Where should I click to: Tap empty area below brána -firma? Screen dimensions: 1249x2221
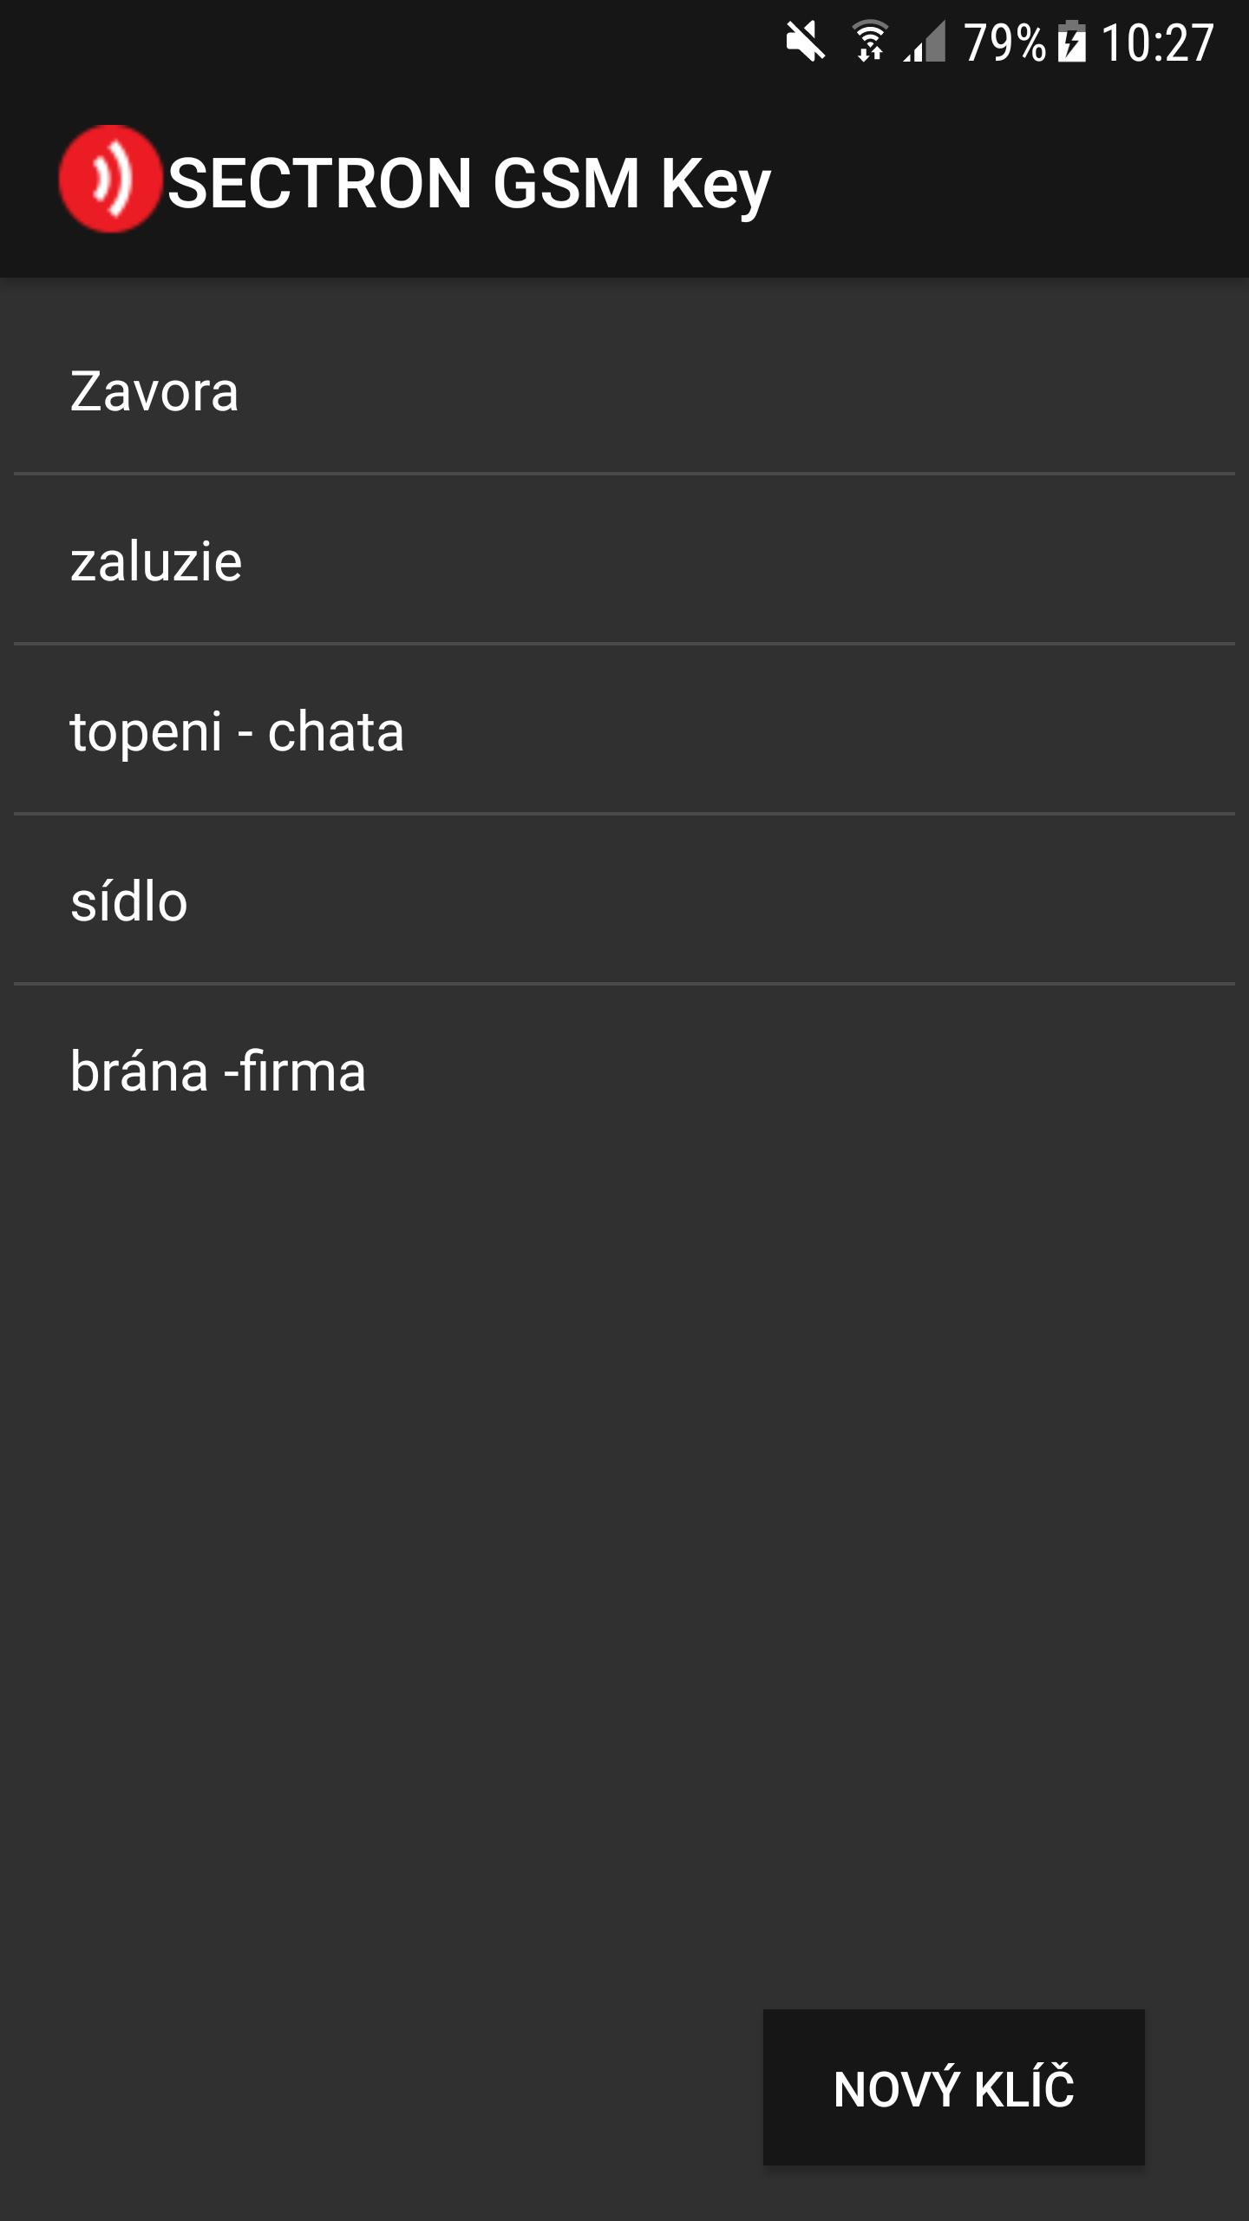click(624, 1562)
